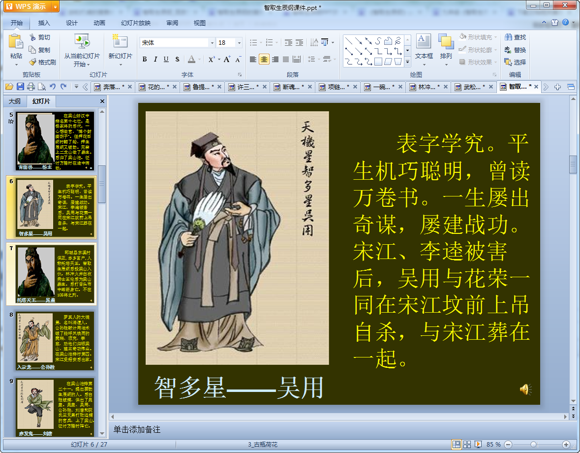This screenshot has height=453, width=580.
Task: Expand the shapes gallery more arrow
Action: click(407, 62)
